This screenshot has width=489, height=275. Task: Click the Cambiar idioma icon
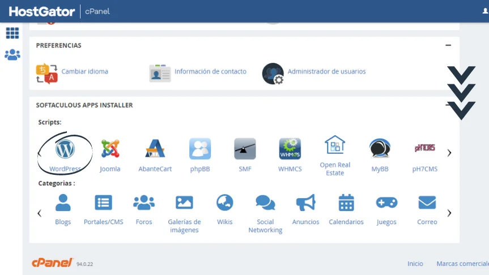click(47, 74)
